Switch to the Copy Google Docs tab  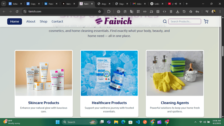(33, 4)
